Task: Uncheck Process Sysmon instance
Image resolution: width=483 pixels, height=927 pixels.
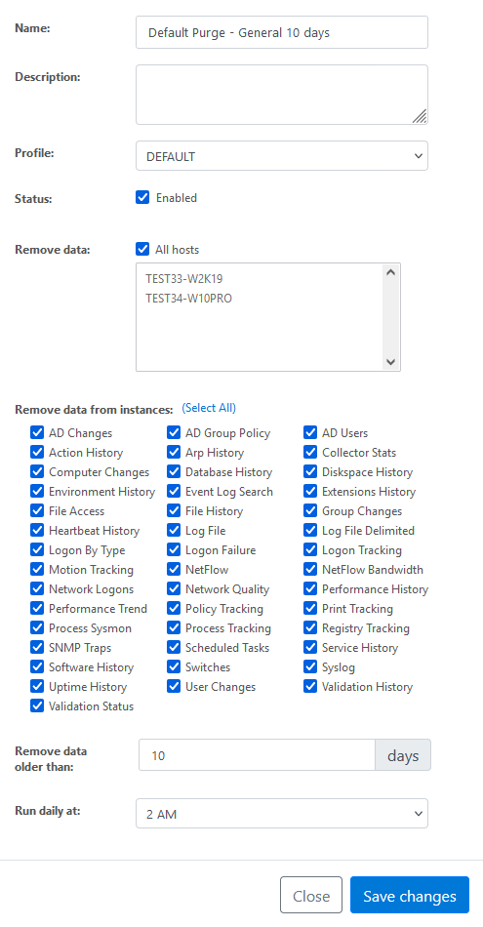Action: coord(37,627)
